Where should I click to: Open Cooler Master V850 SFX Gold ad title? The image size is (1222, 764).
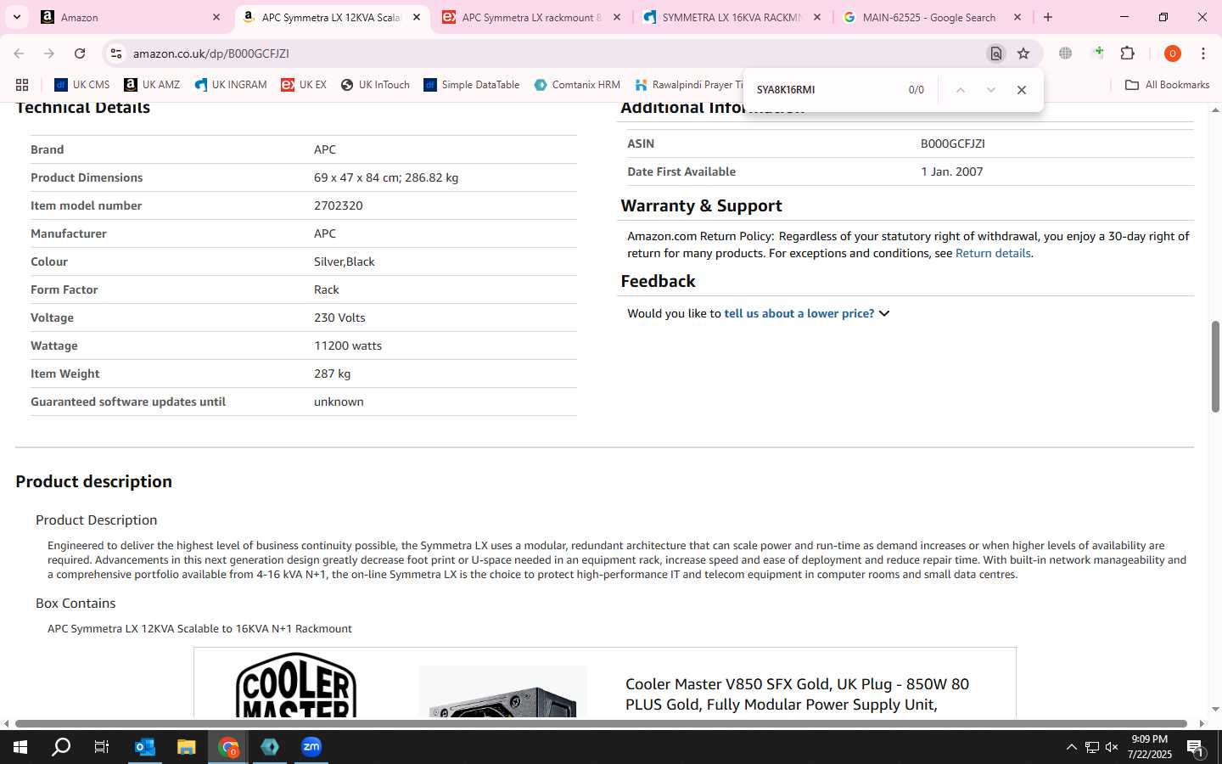click(797, 694)
